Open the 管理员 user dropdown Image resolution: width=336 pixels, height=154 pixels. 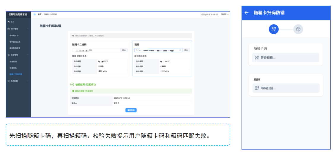225,15
